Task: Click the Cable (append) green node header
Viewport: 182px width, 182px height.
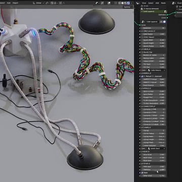Action: coord(153,11)
